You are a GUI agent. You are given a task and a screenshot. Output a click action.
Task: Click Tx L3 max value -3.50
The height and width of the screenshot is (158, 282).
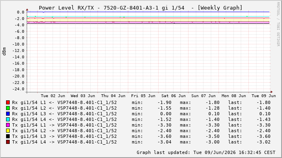[x=213, y=137]
